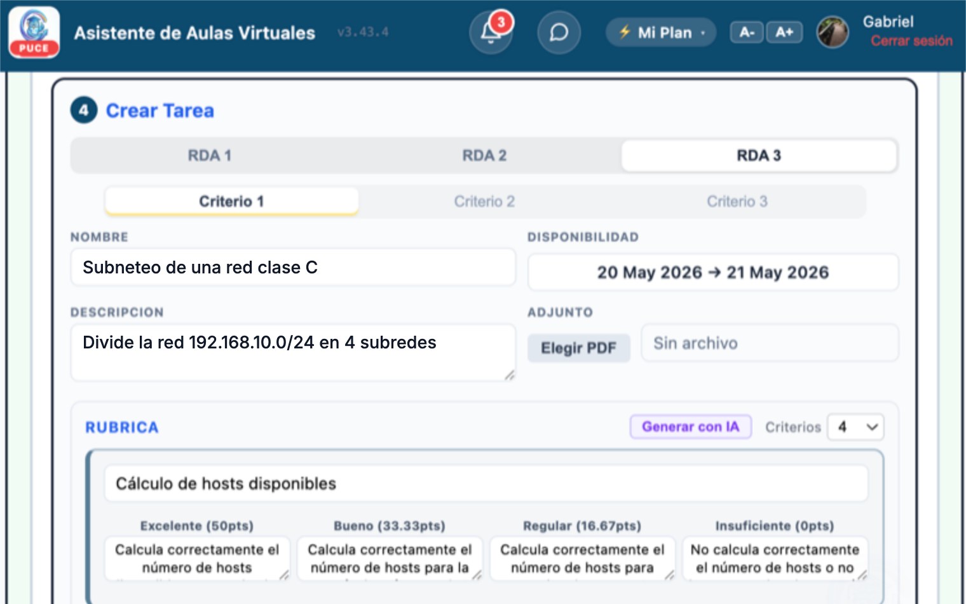Open the Disponibilidad date range picker

click(x=713, y=272)
